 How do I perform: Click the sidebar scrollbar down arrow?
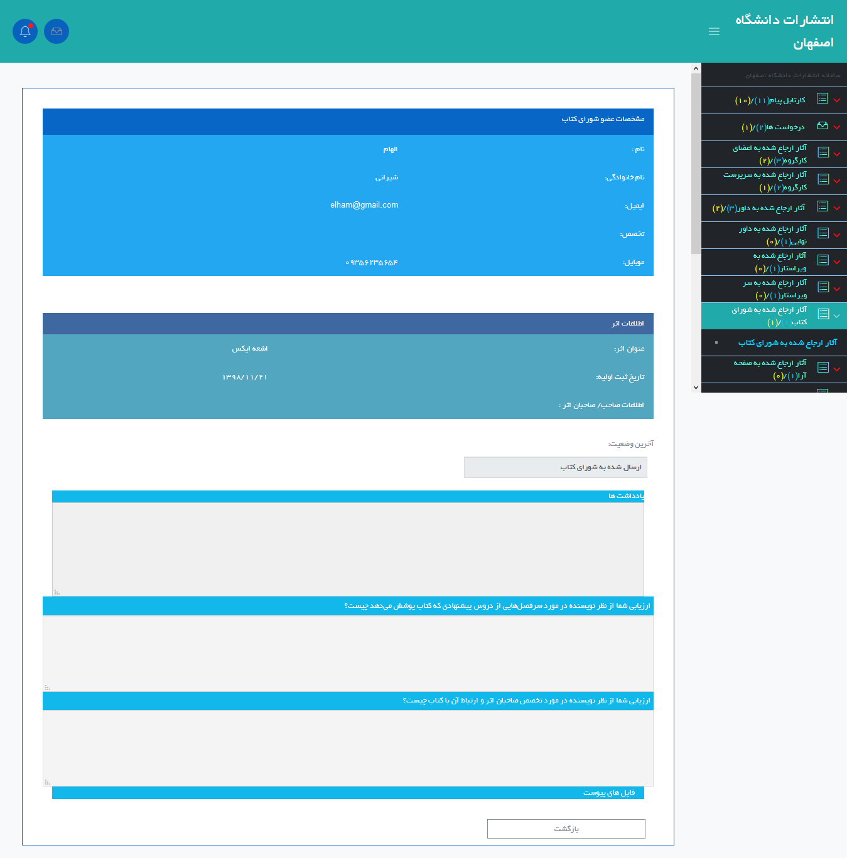tap(696, 388)
